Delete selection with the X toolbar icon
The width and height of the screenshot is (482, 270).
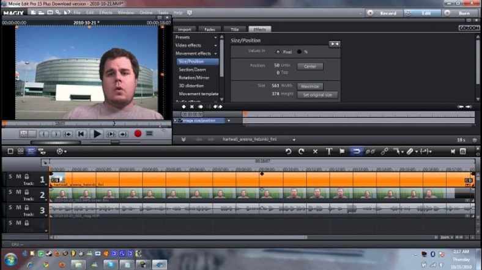click(315, 151)
